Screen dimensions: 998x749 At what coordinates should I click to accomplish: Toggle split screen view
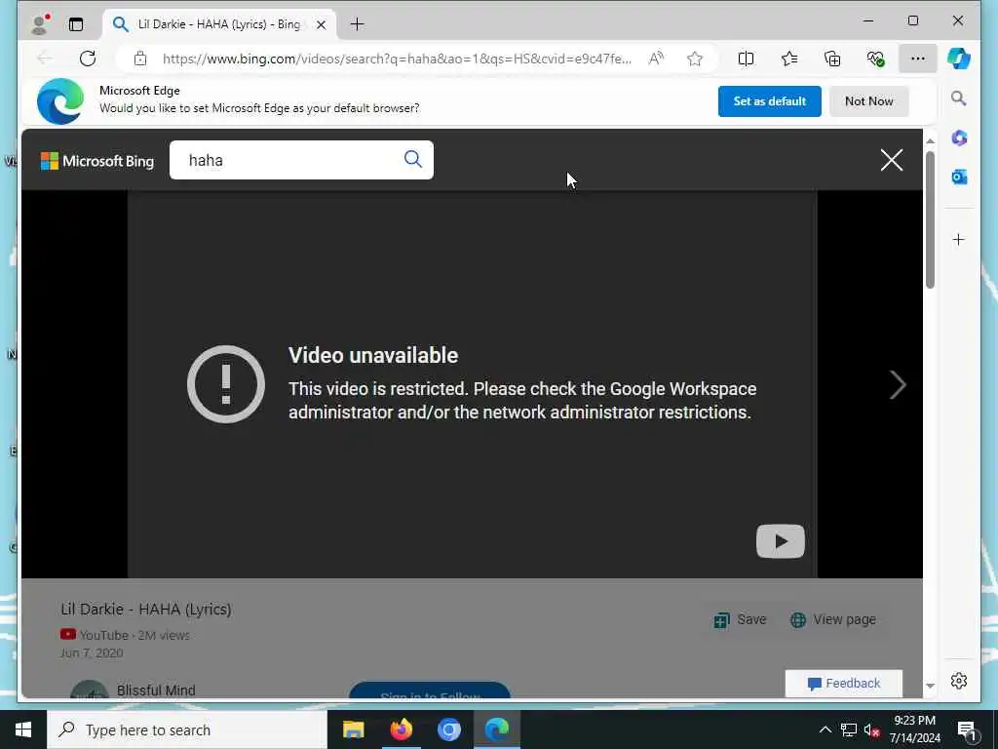pos(746,59)
